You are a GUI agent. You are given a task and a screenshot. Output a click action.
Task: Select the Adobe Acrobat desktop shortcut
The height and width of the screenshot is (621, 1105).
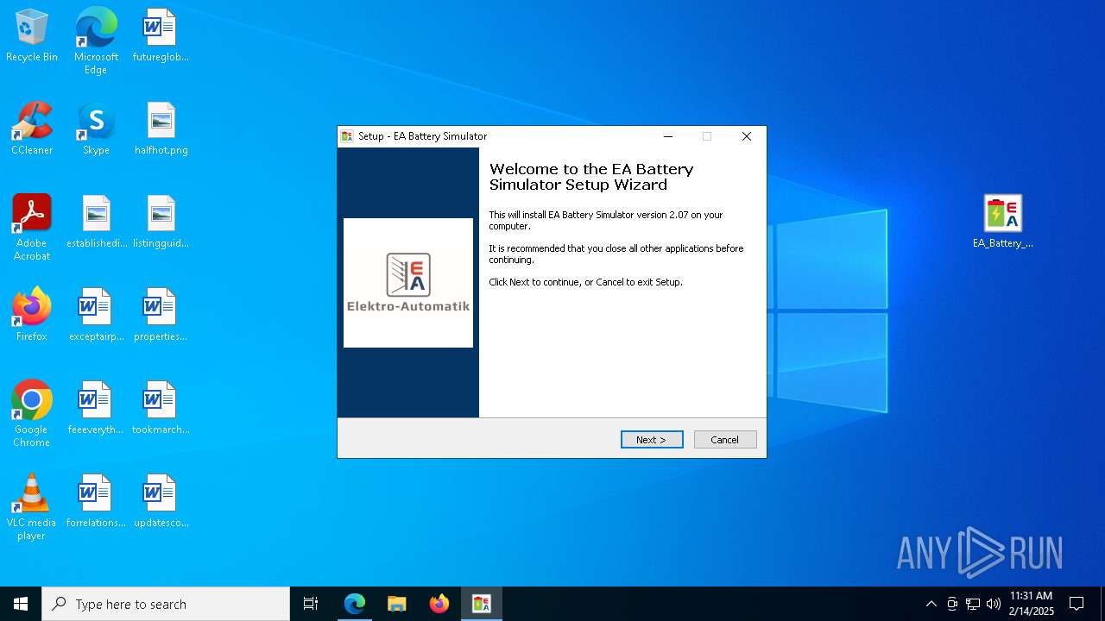[x=32, y=228]
